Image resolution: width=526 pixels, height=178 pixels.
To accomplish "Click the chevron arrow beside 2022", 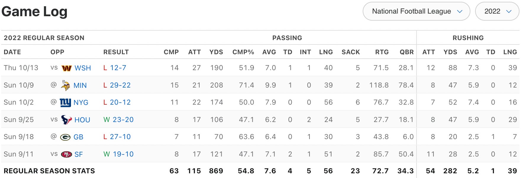I will [509, 11].
